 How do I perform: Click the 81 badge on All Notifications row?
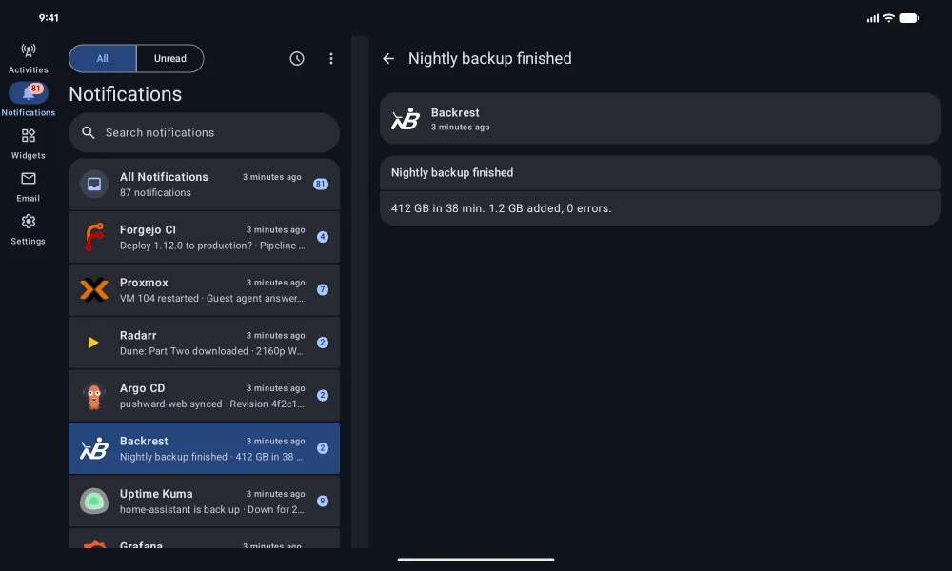point(321,184)
